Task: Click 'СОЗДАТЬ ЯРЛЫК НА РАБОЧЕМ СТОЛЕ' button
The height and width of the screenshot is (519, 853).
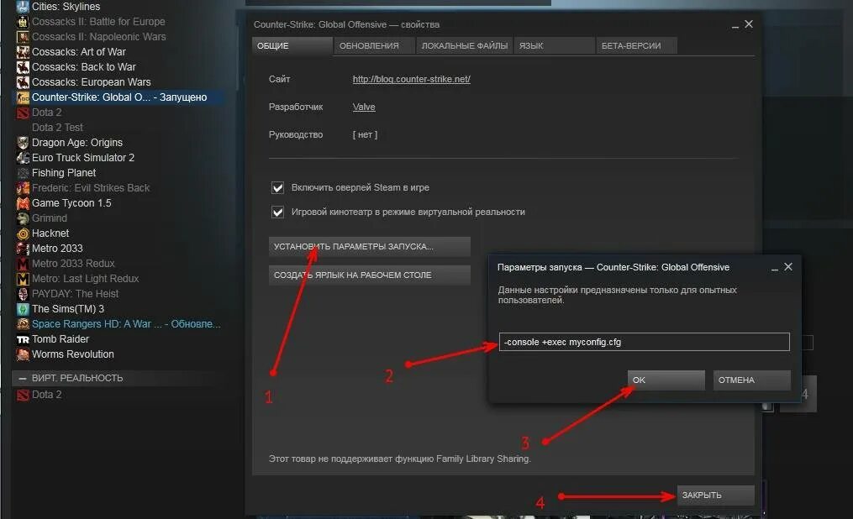Action: (370, 275)
